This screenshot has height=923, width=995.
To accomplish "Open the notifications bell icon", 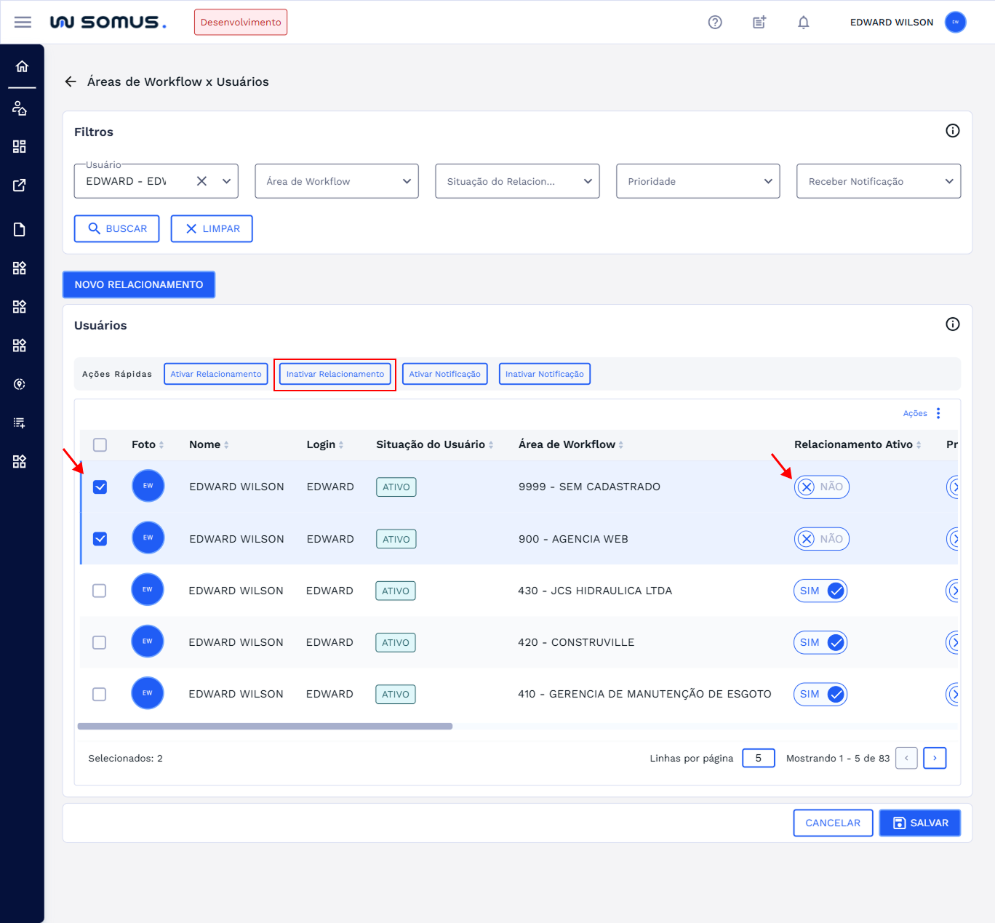I will [x=803, y=23].
